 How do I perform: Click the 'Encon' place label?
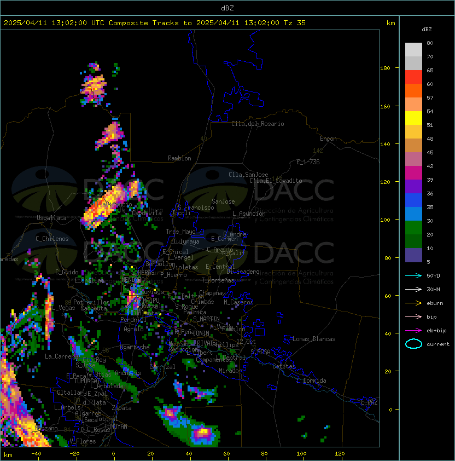tap(328, 139)
